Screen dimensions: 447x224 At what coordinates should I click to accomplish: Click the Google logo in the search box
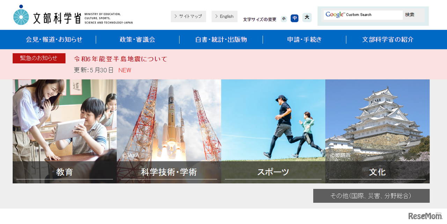tap(334, 15)
